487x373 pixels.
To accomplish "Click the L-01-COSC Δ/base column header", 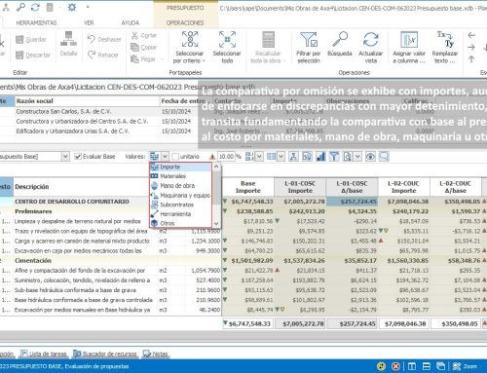I will [352, 187].
